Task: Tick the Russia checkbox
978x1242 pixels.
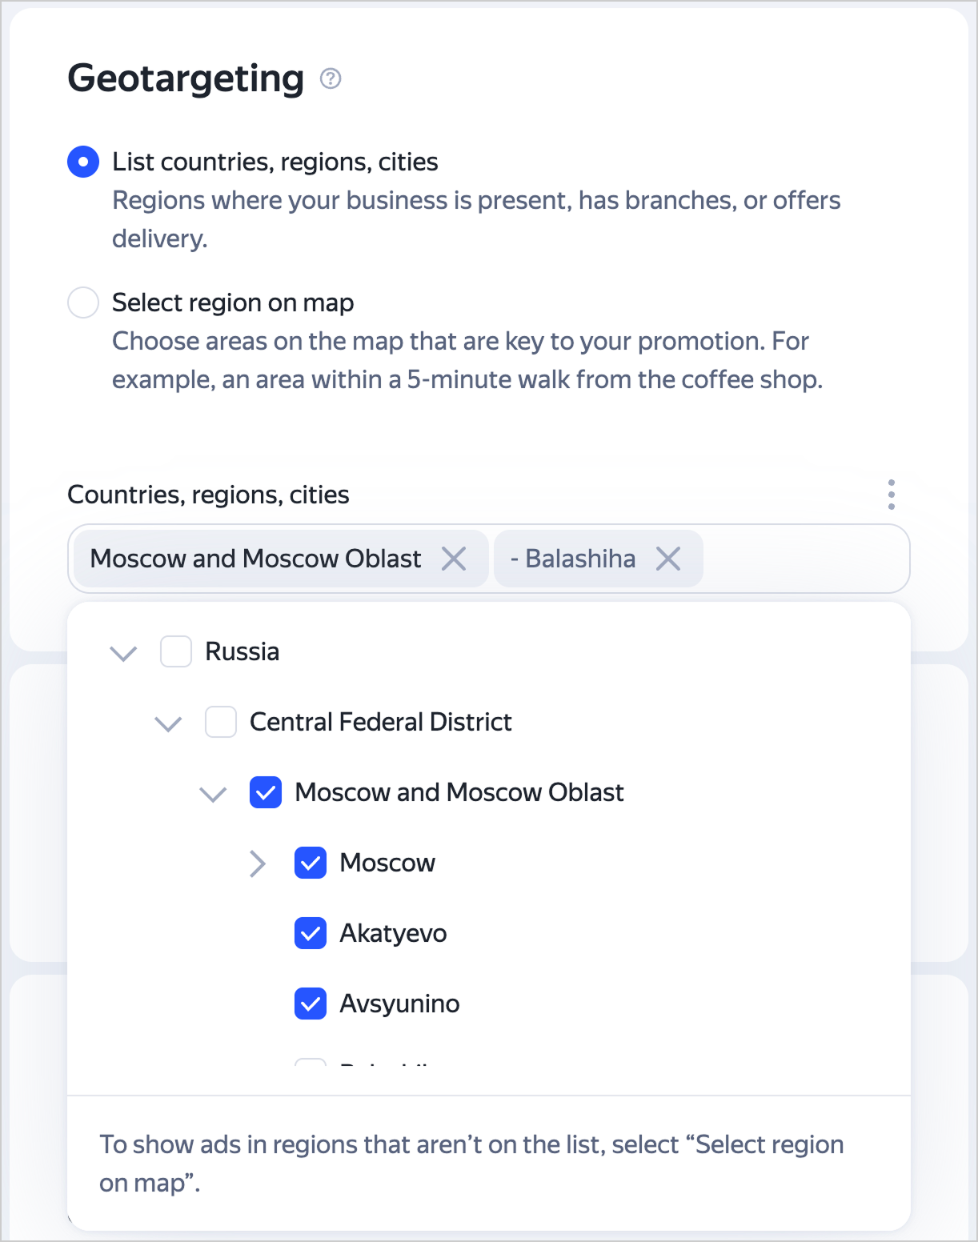Action: tap(176, 651)
